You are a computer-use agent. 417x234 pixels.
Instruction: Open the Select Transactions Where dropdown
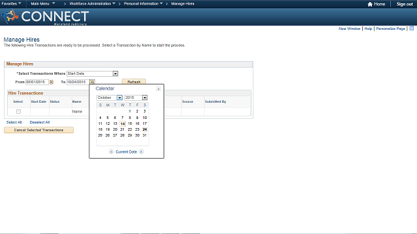(x=92, y=73)
